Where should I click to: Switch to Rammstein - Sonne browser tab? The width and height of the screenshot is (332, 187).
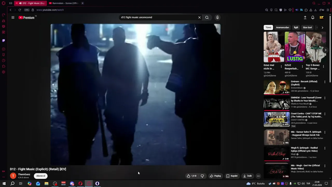coord(64,3)
